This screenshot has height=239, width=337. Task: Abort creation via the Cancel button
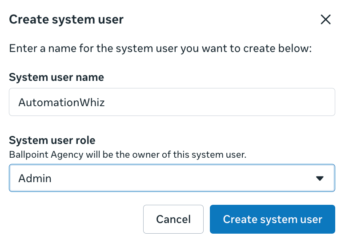[173, 219]
